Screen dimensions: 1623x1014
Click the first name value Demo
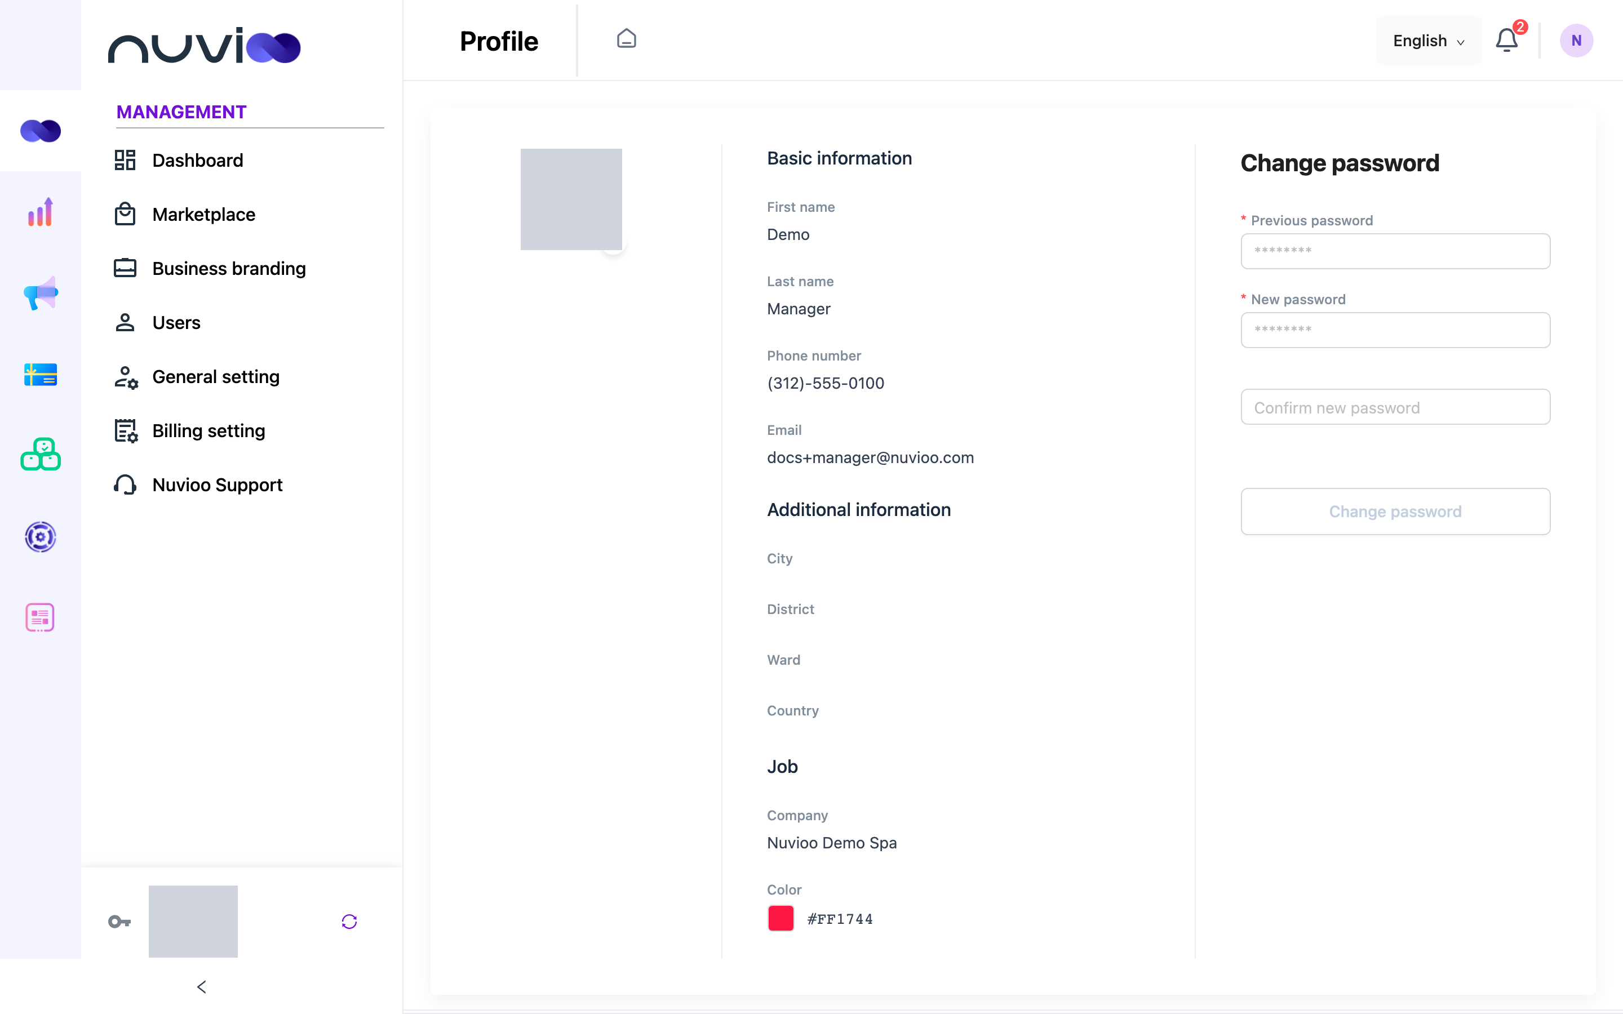[788, 235]
